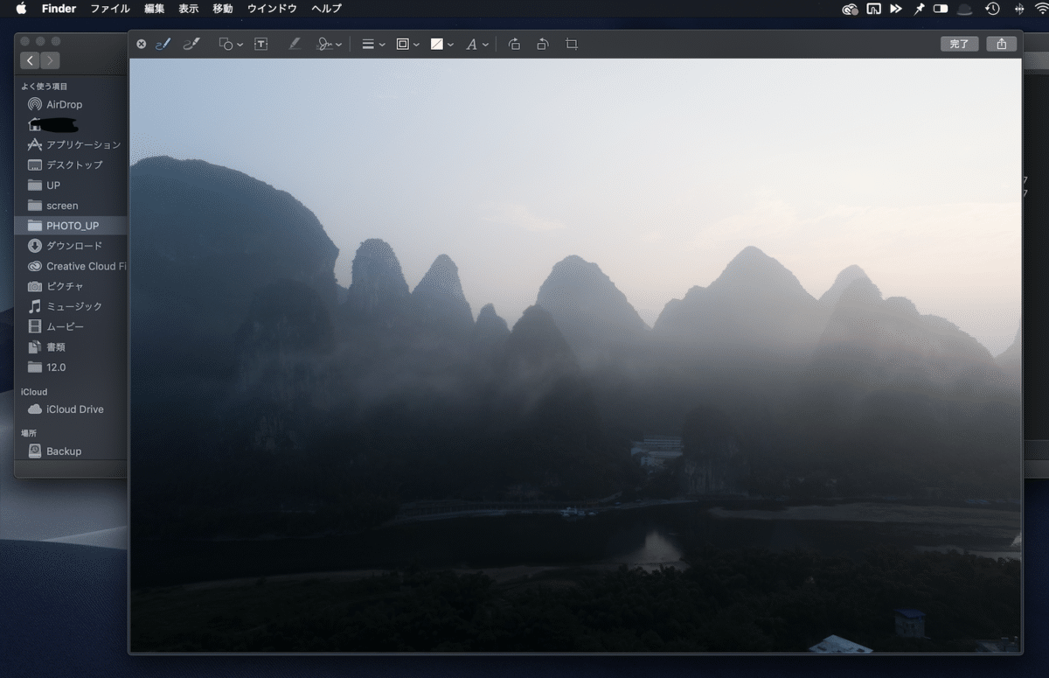Open Creative Cloud menu bar icon
Viewport: 1049px width, 678px height.
click(850, 9)
